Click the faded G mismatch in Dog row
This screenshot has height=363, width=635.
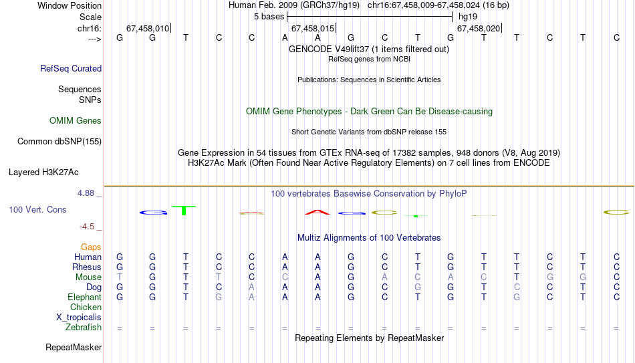(x=418, y=287)
